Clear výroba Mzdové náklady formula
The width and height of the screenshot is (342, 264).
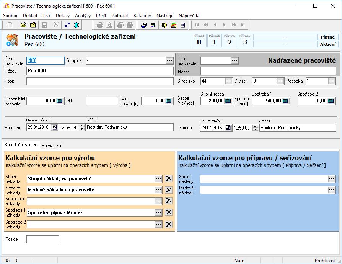(x=169, y=190)
